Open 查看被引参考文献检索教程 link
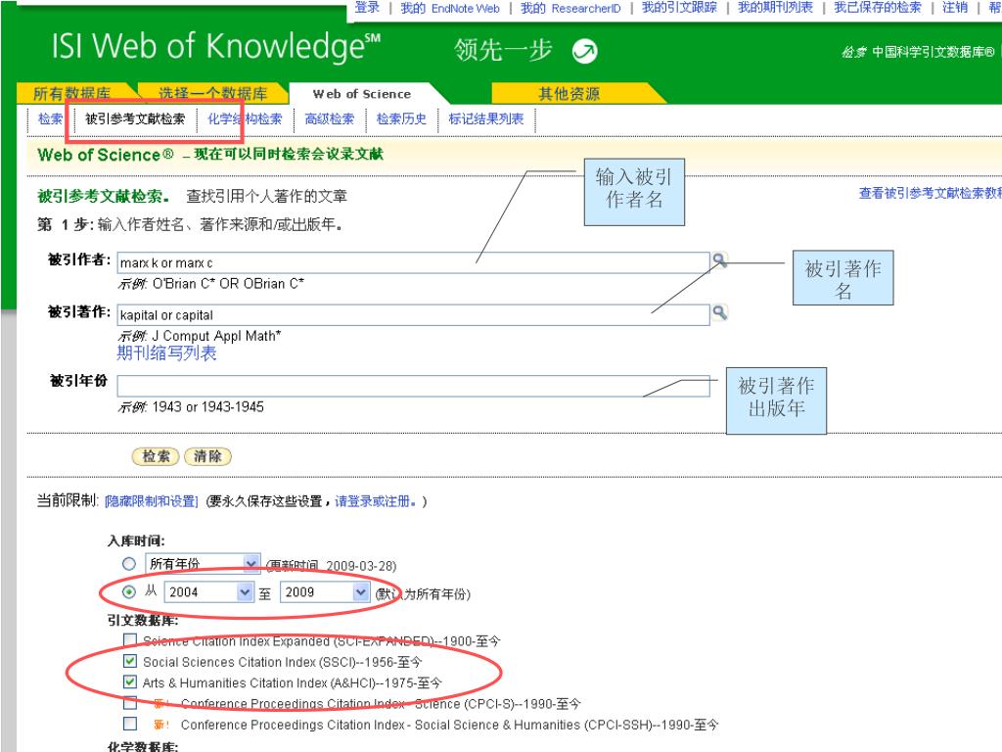The width and height of the screenshot is (1002, 752). click(x=930, y=193)
